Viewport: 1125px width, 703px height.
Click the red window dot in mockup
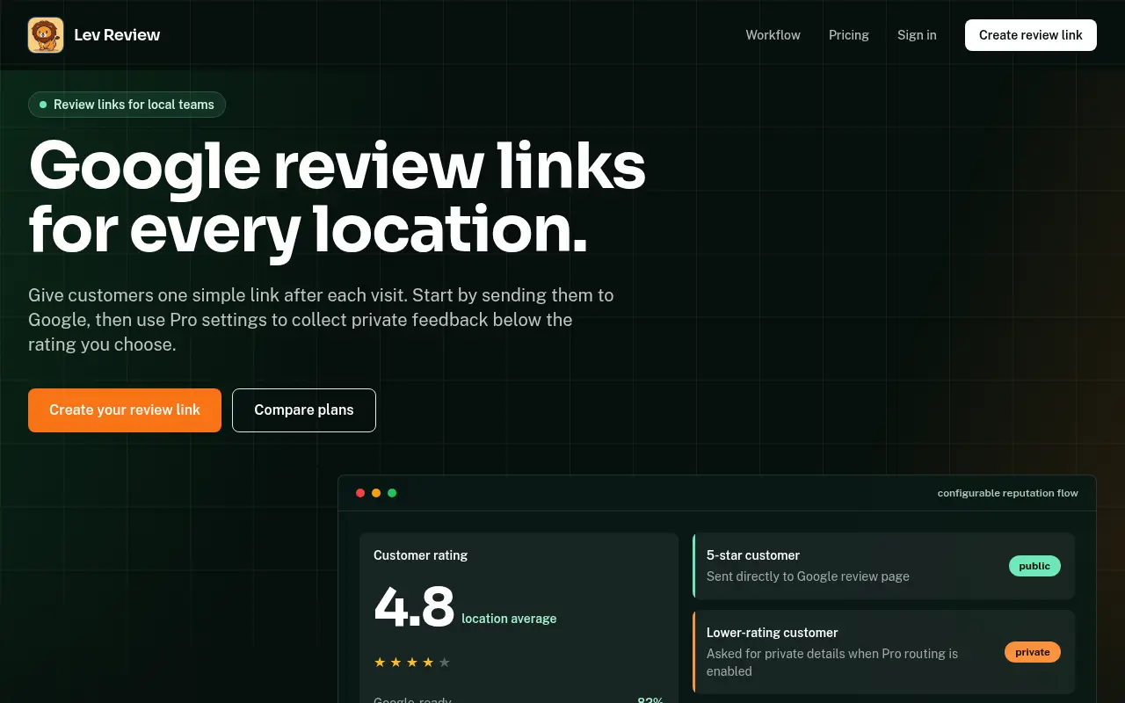pos(360,493)
